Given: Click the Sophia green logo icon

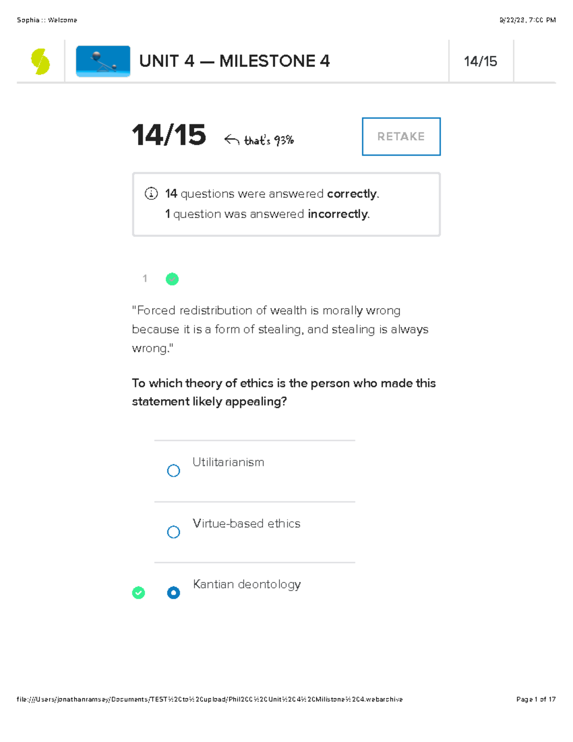Looking at the screenshot, I should pos(41,62).
